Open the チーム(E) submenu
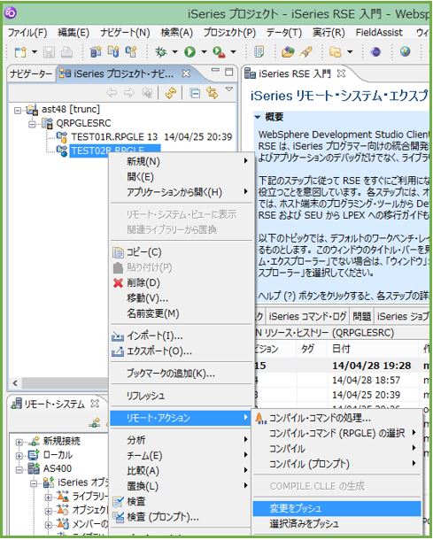The width and height of the screenshot is (433, 540). tap(181, 455)
